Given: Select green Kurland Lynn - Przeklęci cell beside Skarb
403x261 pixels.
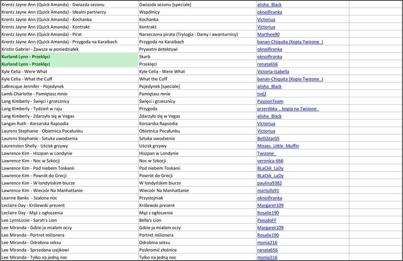Looking at the screenshot, I should click(69, 57).
